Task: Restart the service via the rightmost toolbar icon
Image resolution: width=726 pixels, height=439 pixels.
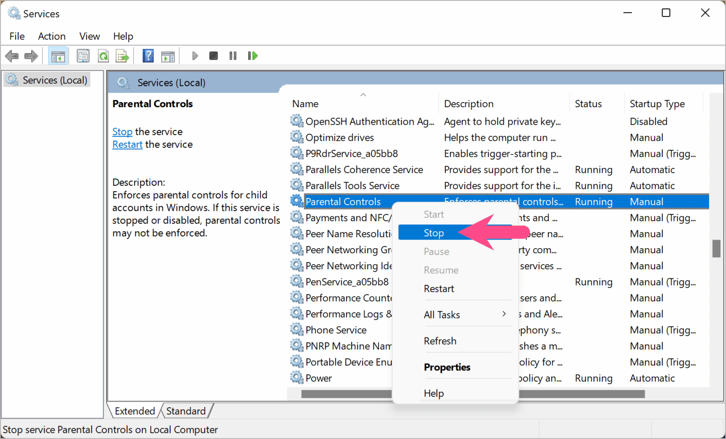Action: click(x=253, y=56)
